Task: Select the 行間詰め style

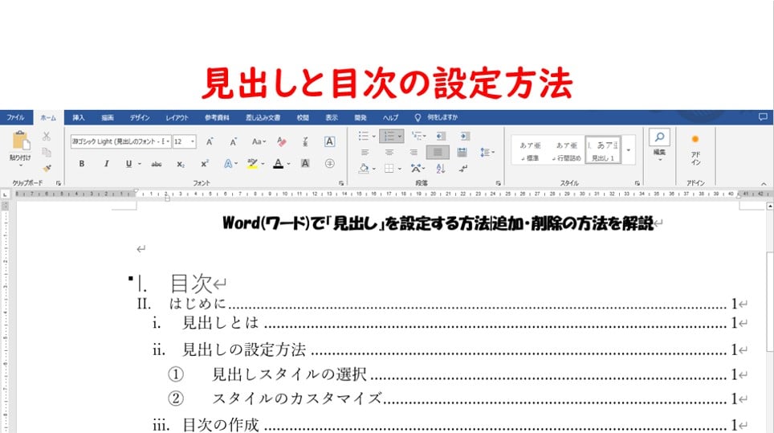Action: tap(566, 150)
